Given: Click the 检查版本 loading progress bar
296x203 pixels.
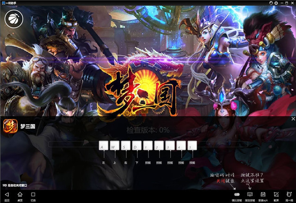Looking at the screenshot, I should click(148, 144).
